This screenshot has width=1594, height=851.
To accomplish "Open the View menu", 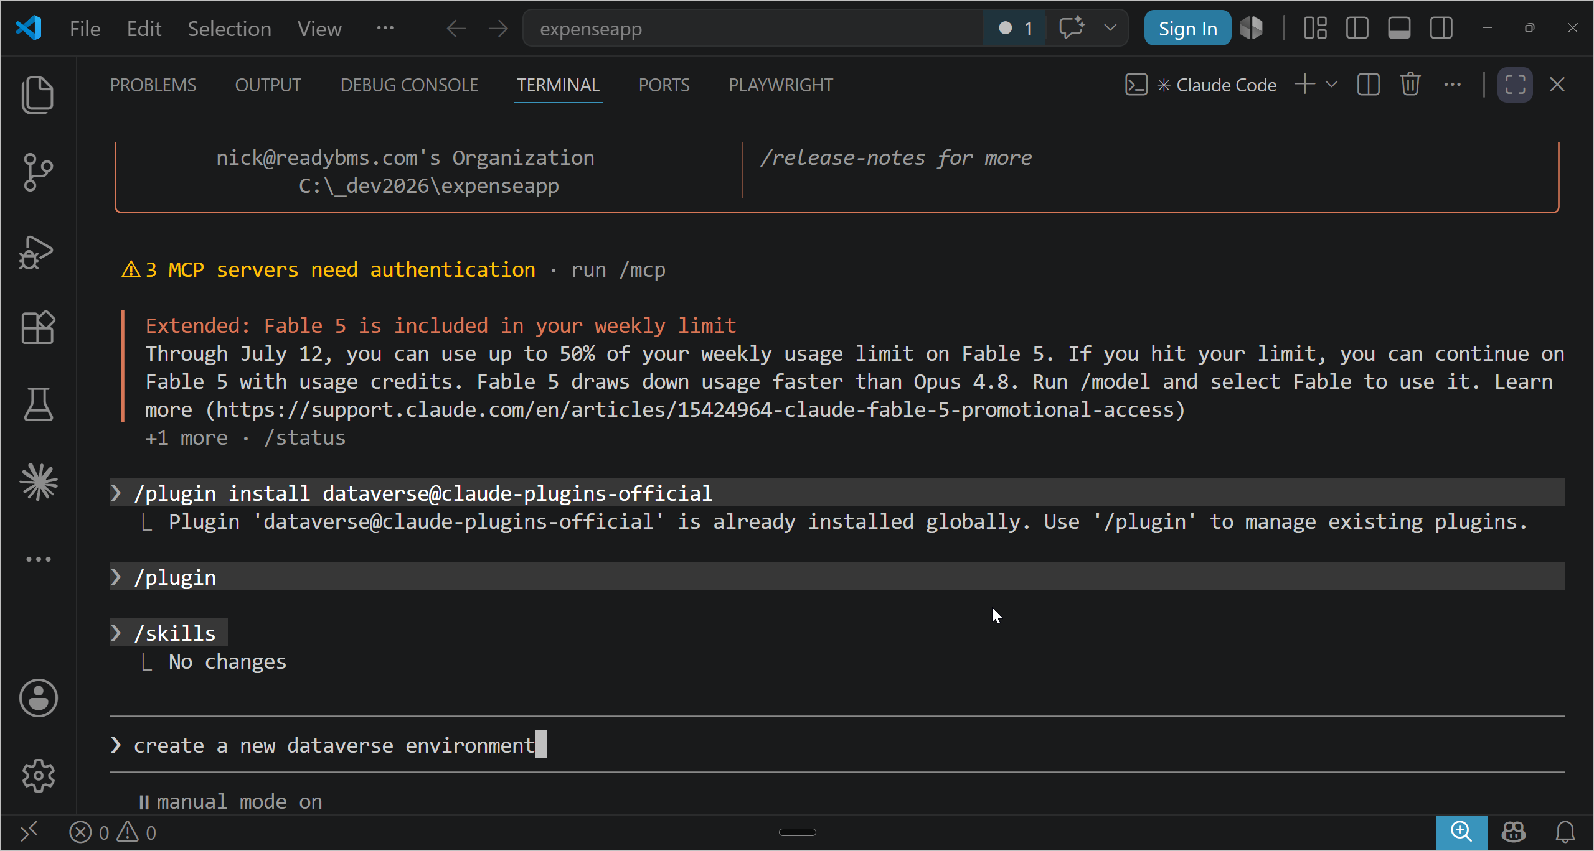I will (x=319, y=29).
